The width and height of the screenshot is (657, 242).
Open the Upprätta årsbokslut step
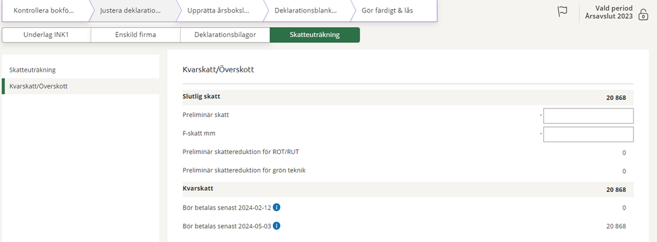(x=220, y=11)
